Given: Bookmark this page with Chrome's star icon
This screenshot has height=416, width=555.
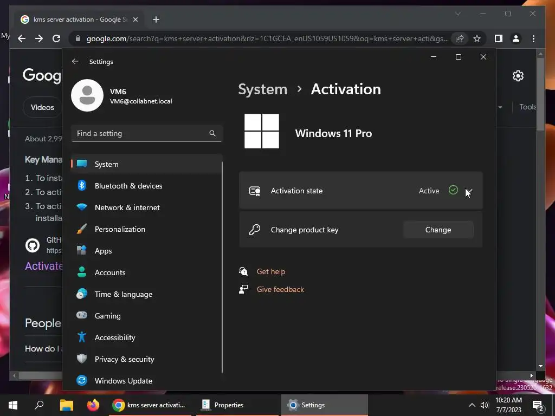Looking at the screenshot, I should pos(477,38).
